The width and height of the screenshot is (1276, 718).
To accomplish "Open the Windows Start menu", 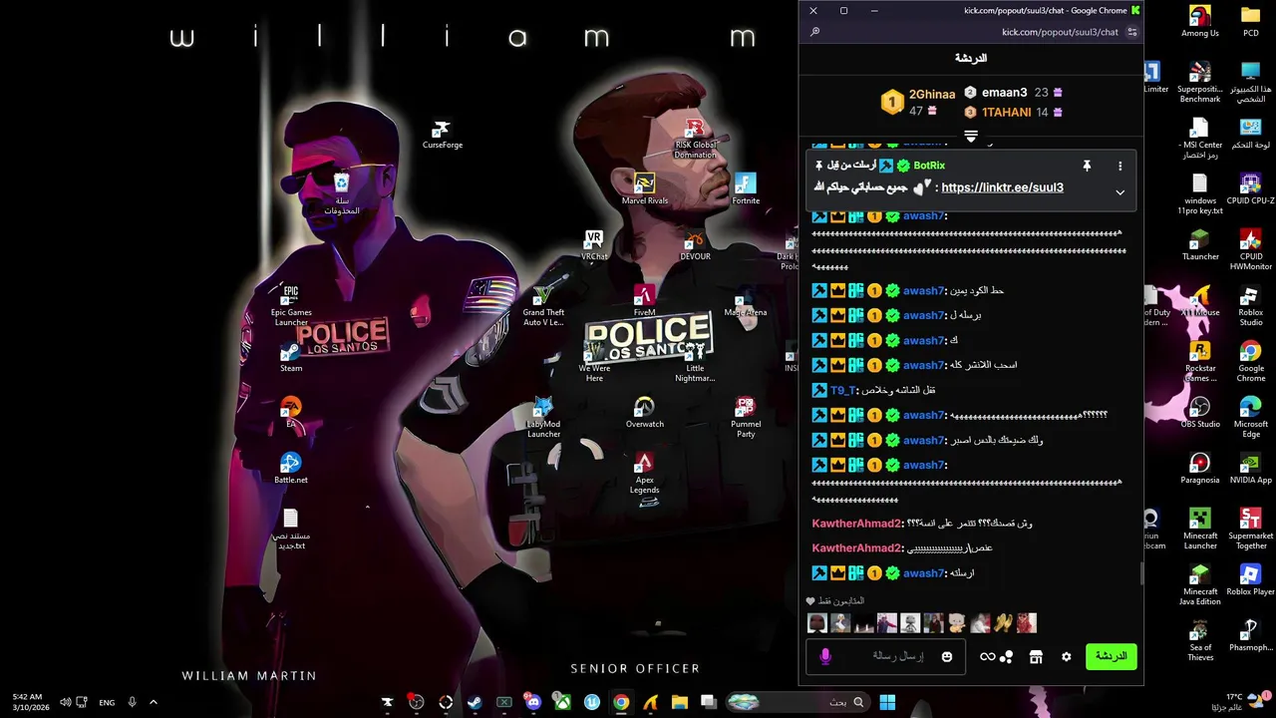I will (x=886, y=703).
